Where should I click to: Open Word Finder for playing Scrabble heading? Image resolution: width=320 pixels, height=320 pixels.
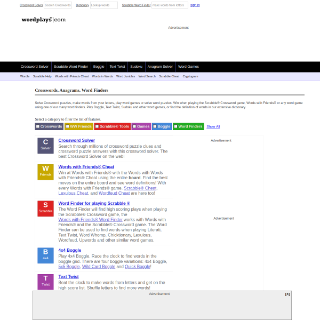[94, 203]
